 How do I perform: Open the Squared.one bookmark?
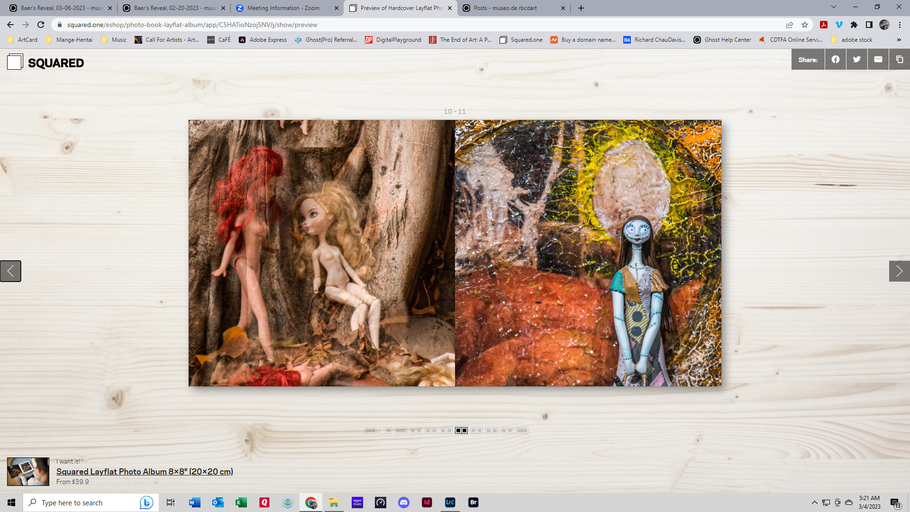[x=521, y=40]
